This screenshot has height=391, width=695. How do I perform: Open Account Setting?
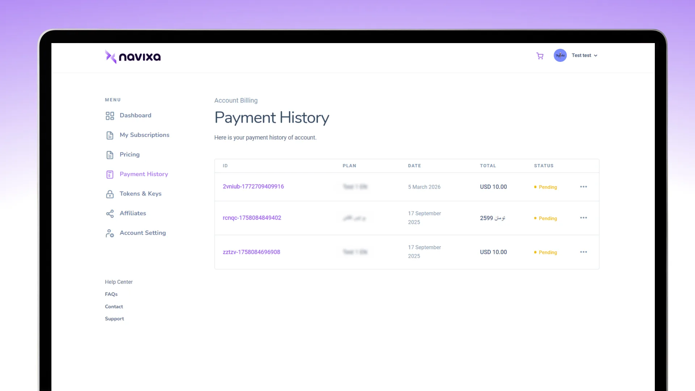tap(143, 233)
